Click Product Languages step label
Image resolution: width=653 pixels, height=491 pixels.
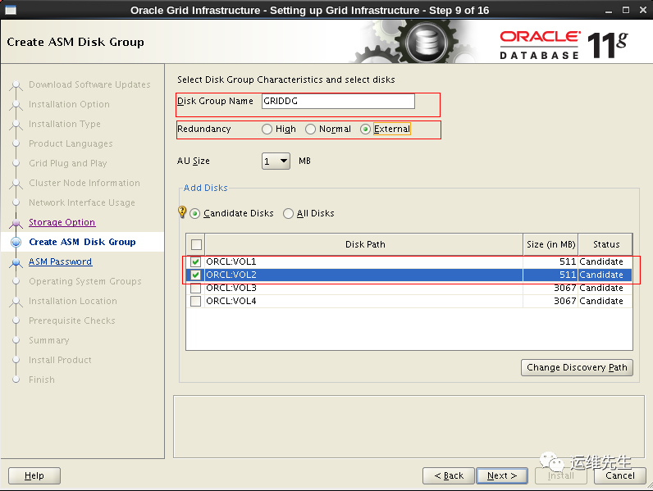coord(71,143)
